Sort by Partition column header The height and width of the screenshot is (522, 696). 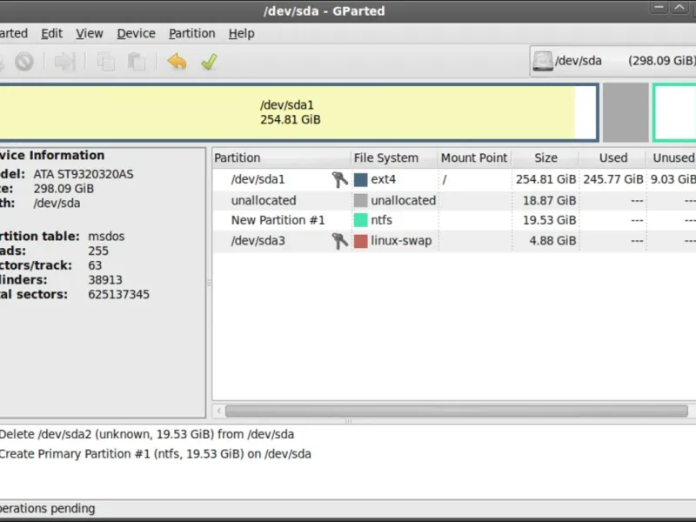coord(281,158)
